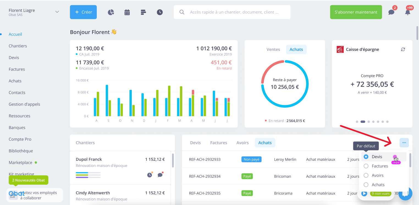Switch to the Ventes tab
Screen dimensions: 419x205
tap(273, 49)
